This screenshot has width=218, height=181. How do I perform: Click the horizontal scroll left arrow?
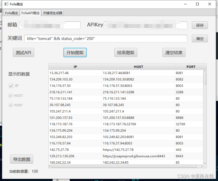click(50, 166)
